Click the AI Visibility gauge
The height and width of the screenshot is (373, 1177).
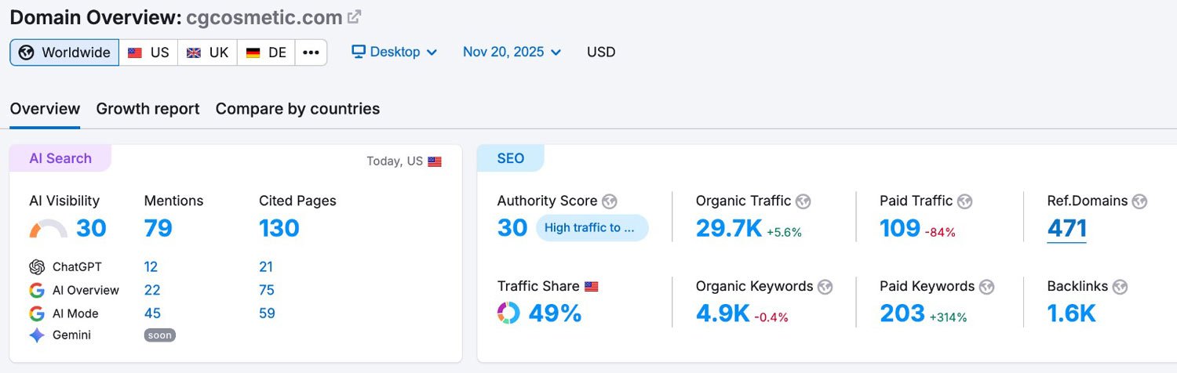[48, 229]
